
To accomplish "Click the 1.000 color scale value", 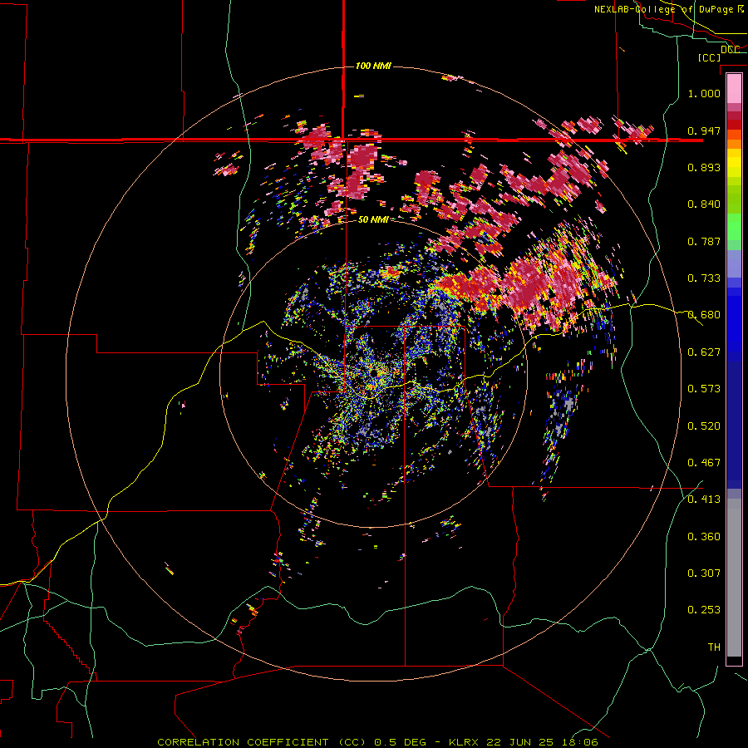I will 704,93.
